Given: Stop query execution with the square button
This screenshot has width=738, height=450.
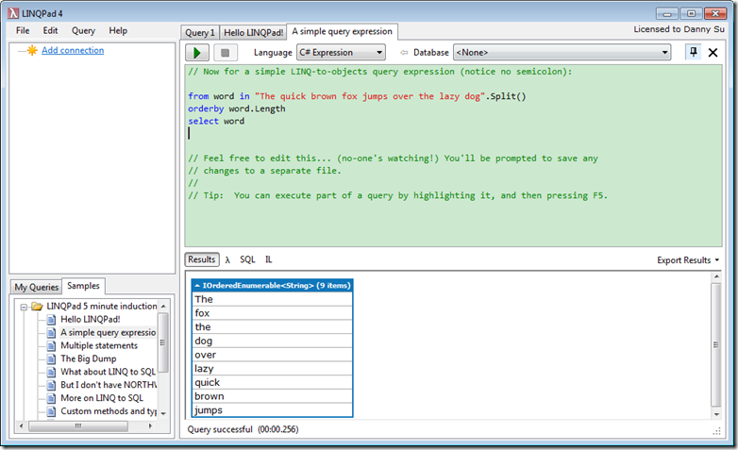Looking at the screenshot, I should point(225,52).
